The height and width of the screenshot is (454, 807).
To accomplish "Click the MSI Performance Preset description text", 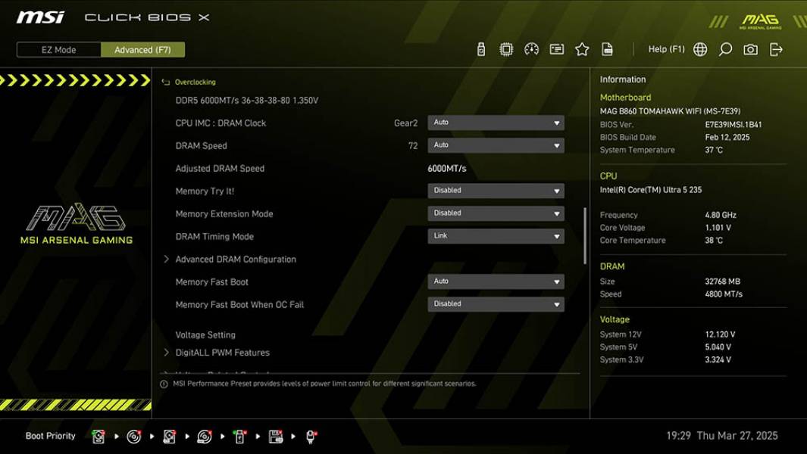I will click(325, 384).
